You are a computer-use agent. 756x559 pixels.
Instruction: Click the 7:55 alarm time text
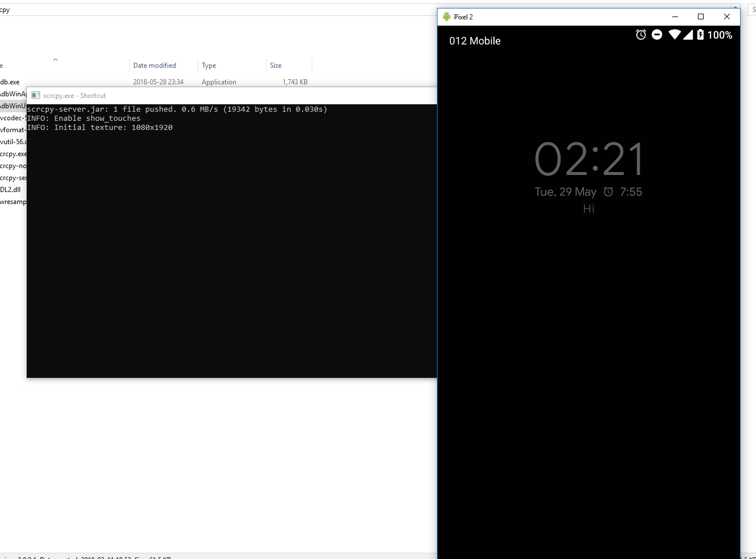click(631, 191)
